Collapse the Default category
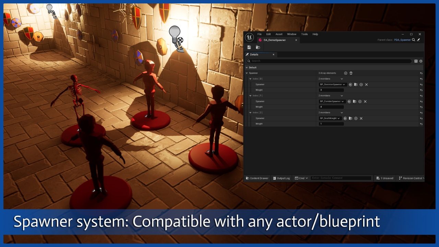The height and width of the screenshot is (247, 439). pos(247,68)
